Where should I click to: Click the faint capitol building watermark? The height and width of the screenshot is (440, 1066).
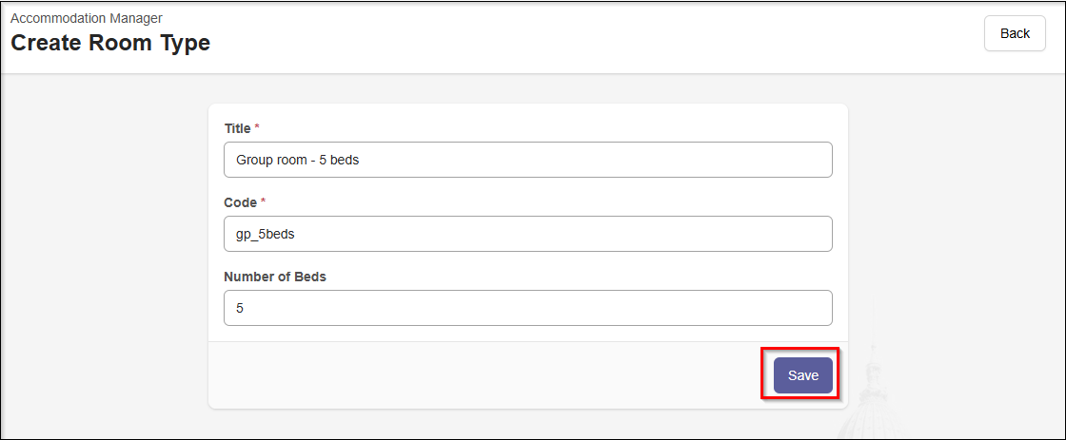[x=868, y=399]
